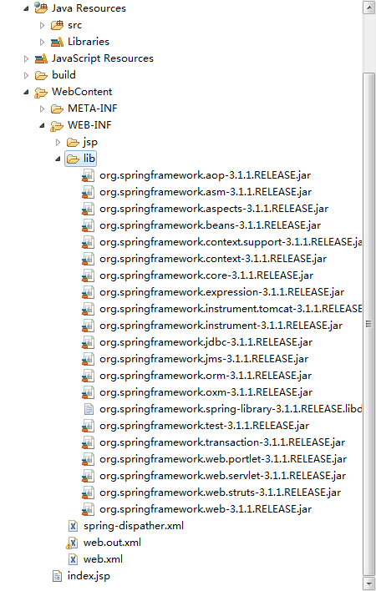
Task: Click the src source folder icon
Action: coord(57,25)
